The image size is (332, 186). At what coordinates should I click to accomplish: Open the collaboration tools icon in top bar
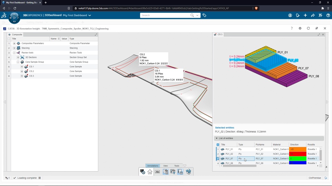[321, 15]
